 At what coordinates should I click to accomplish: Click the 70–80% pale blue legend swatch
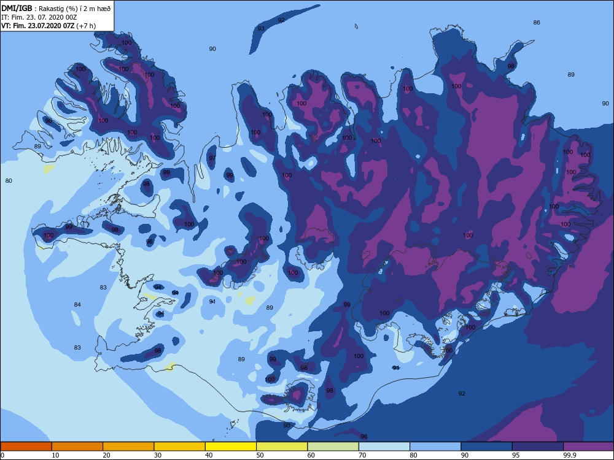[384, 447]
